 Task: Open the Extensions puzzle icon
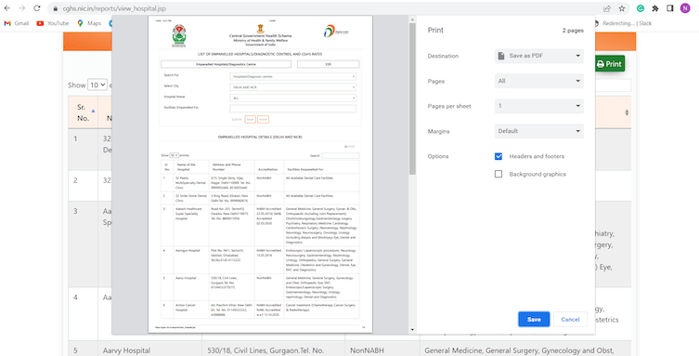(654, 8)
